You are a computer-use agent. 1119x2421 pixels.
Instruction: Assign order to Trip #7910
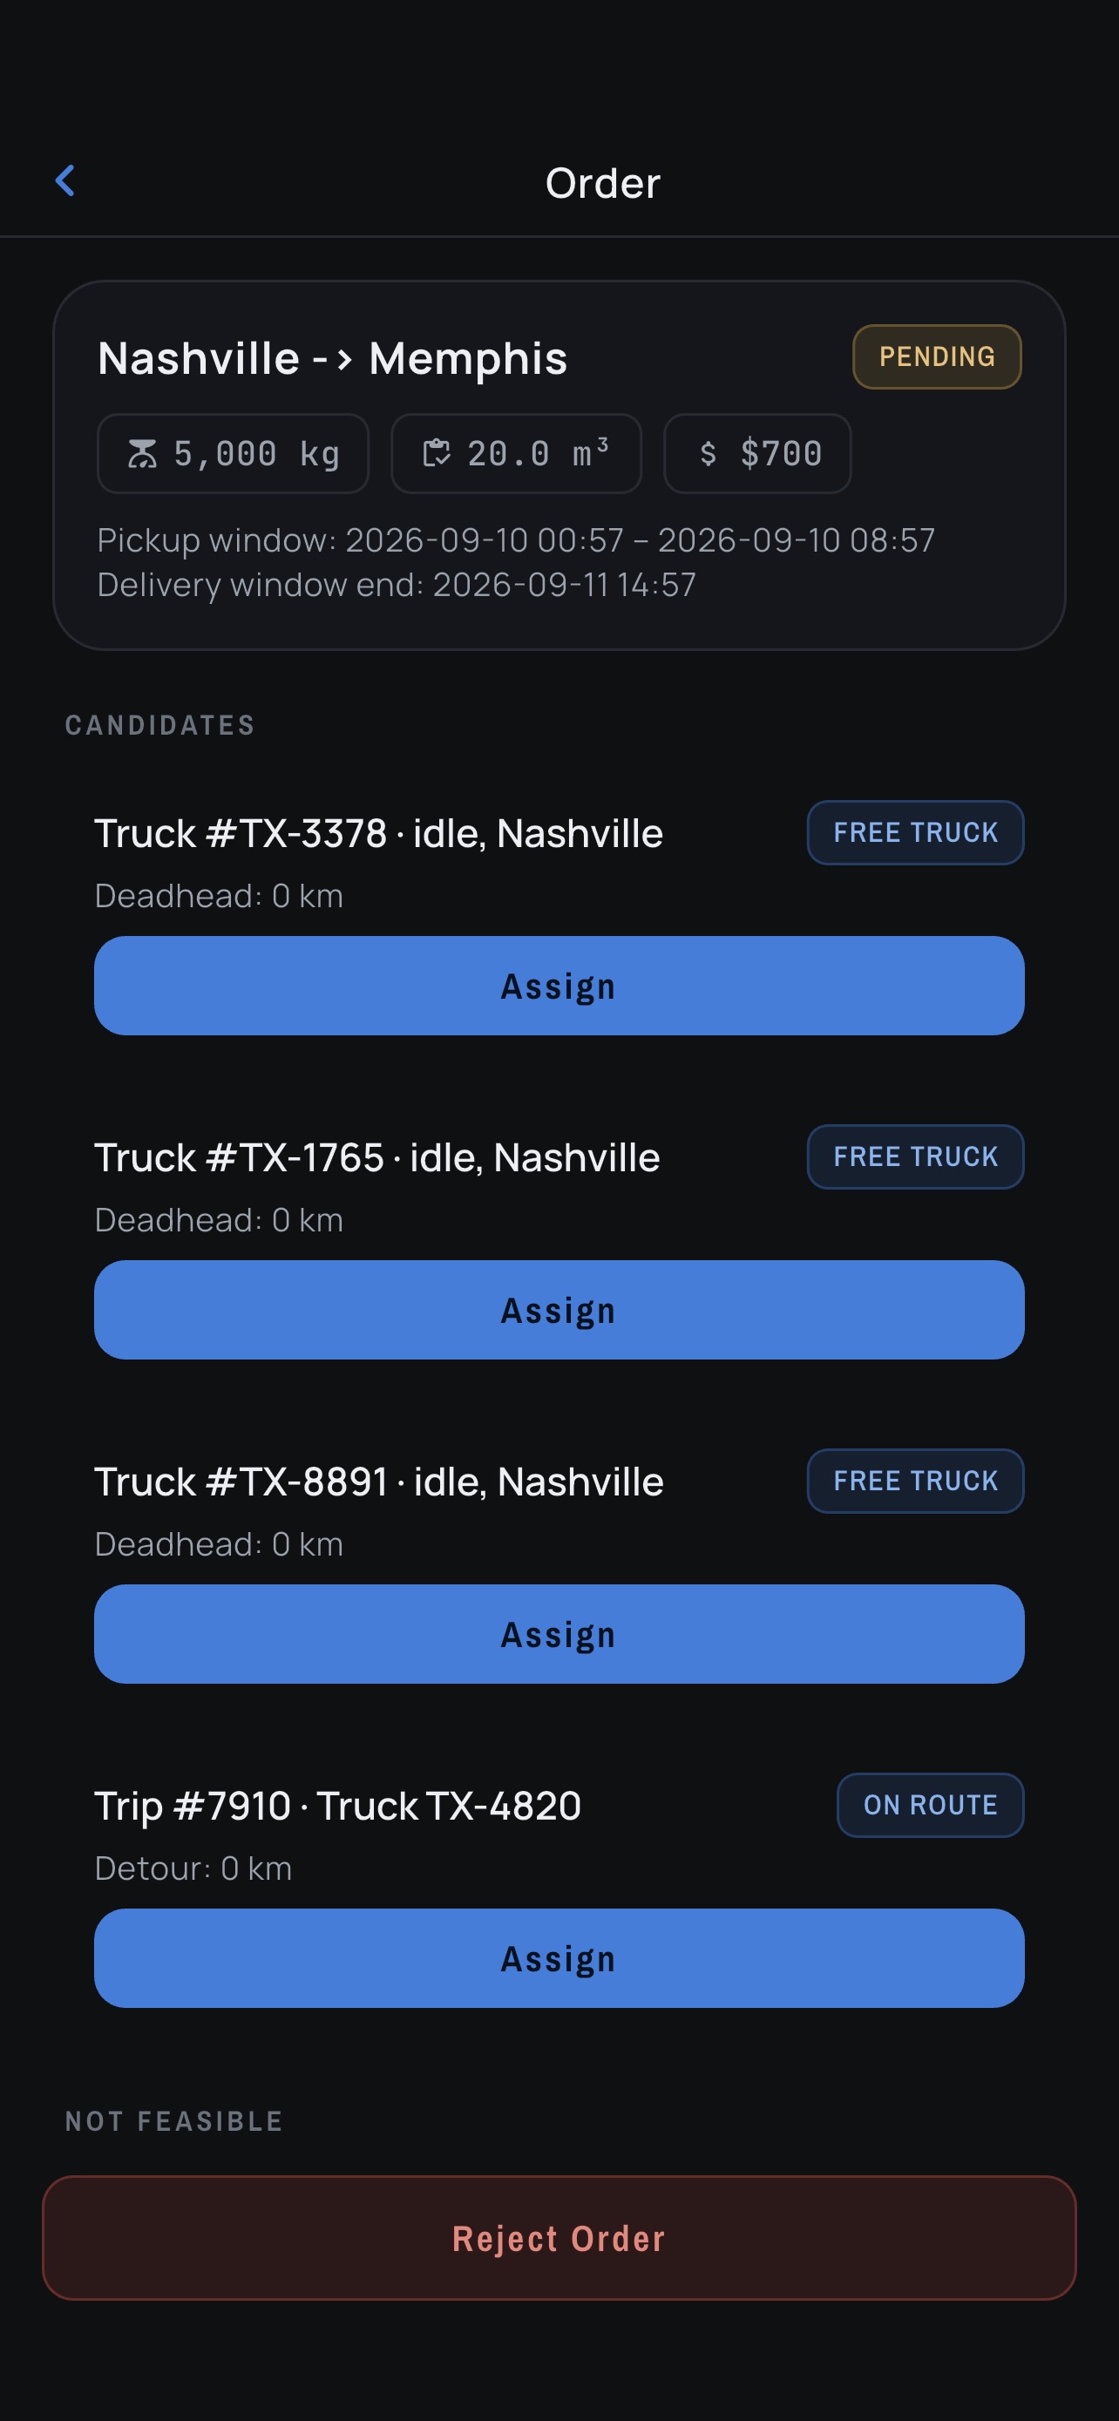tap(559, 1958)
